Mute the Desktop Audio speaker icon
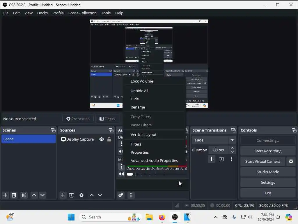 [x=121, y=151]
